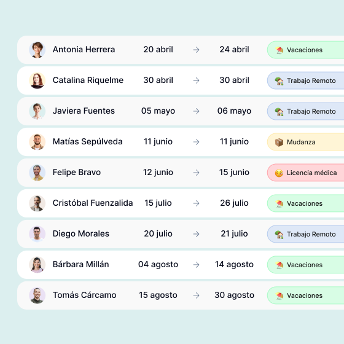Click Javiera Fuentes's avatar photo
The height and width of the screenshot is (344, 344).
coord(37,111)
